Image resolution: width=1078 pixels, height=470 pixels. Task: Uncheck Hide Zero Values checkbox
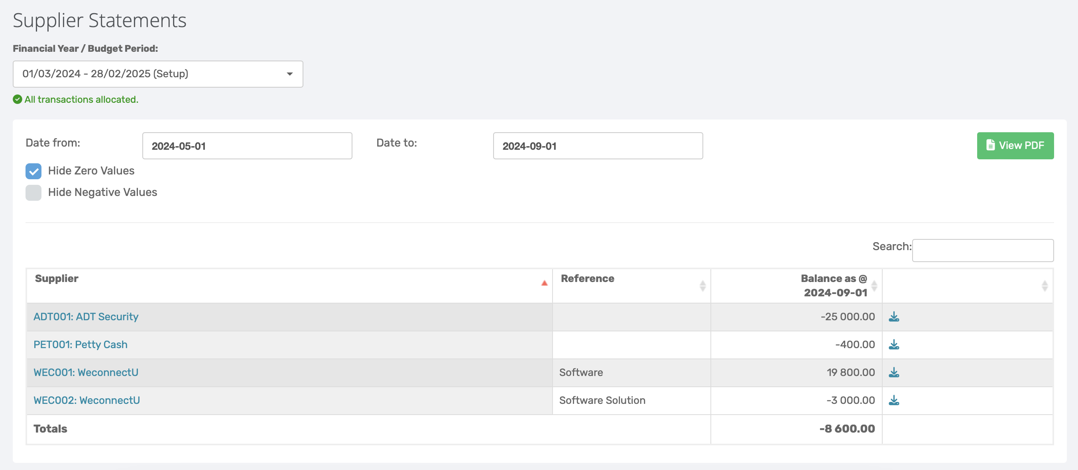(33, 171)
